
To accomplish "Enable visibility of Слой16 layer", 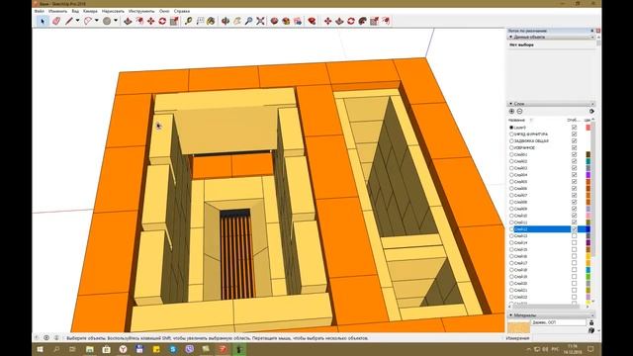I will [574, 256].
